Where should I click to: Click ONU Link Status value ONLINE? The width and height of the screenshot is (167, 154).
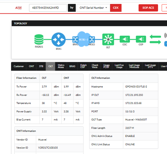130,144
